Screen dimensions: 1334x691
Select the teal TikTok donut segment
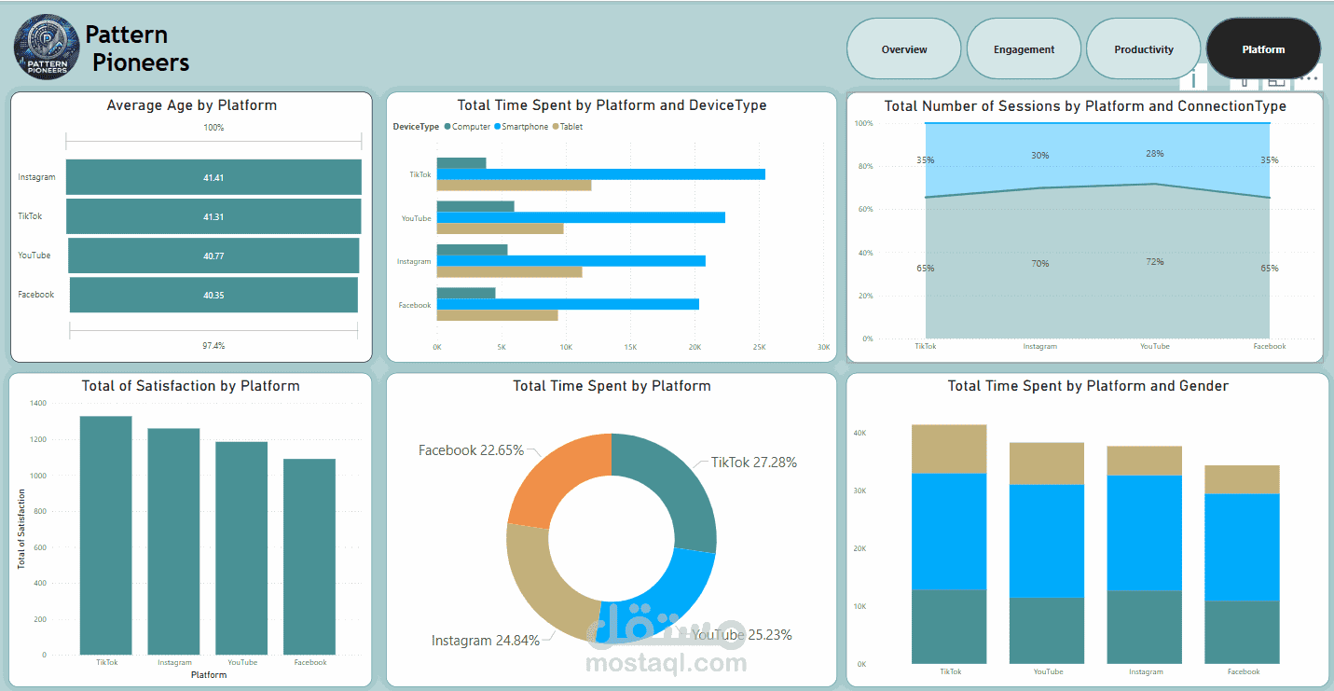pyautogui.click(x=678, y=490)
